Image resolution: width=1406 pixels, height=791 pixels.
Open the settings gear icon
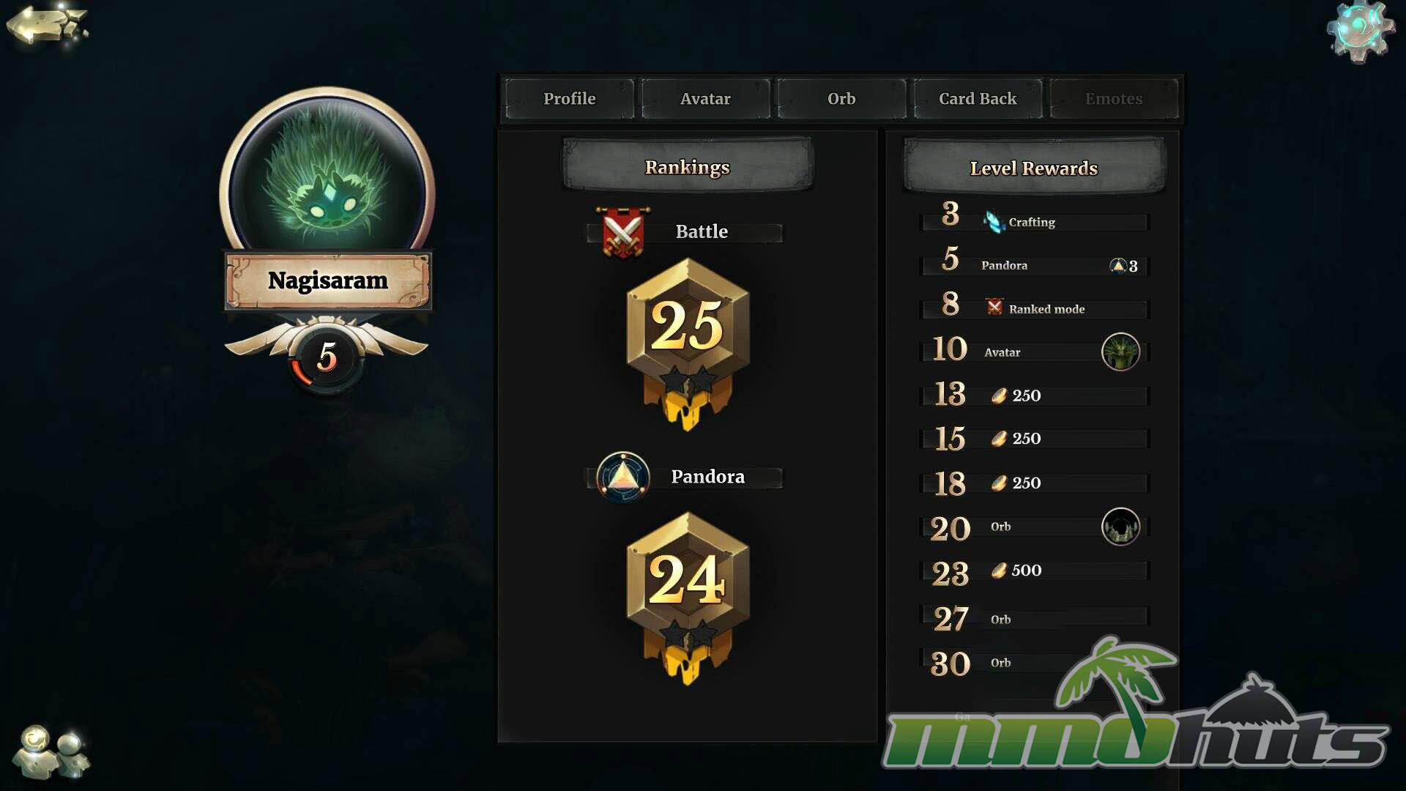pos(1361,31)
